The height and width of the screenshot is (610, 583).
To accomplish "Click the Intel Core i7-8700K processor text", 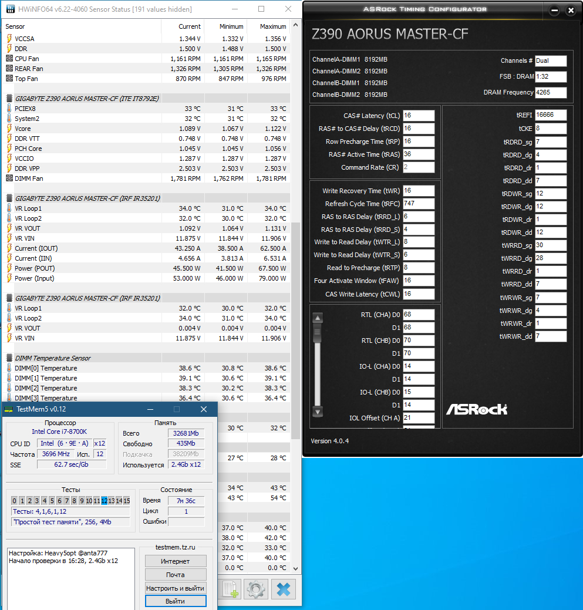I will 59,432.
